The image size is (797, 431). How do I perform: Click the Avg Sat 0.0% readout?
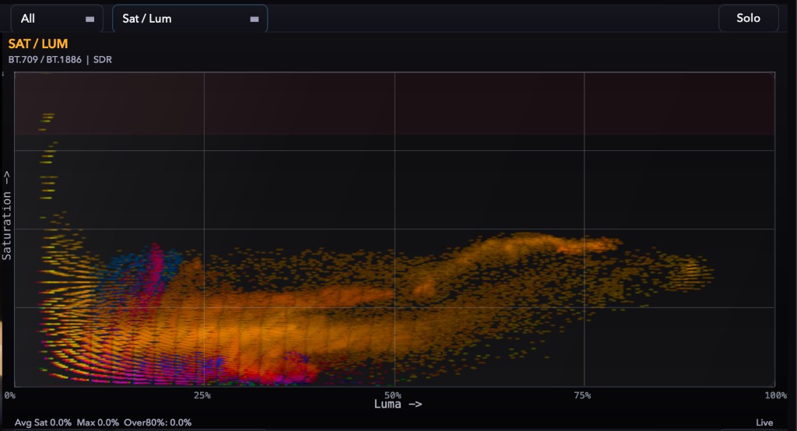tap(44, 422)
